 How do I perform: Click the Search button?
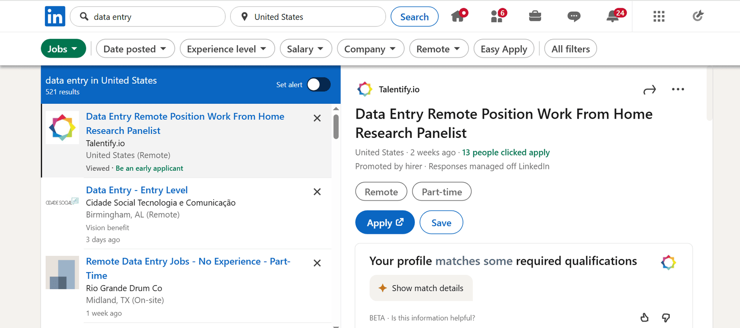coord(414,17)
